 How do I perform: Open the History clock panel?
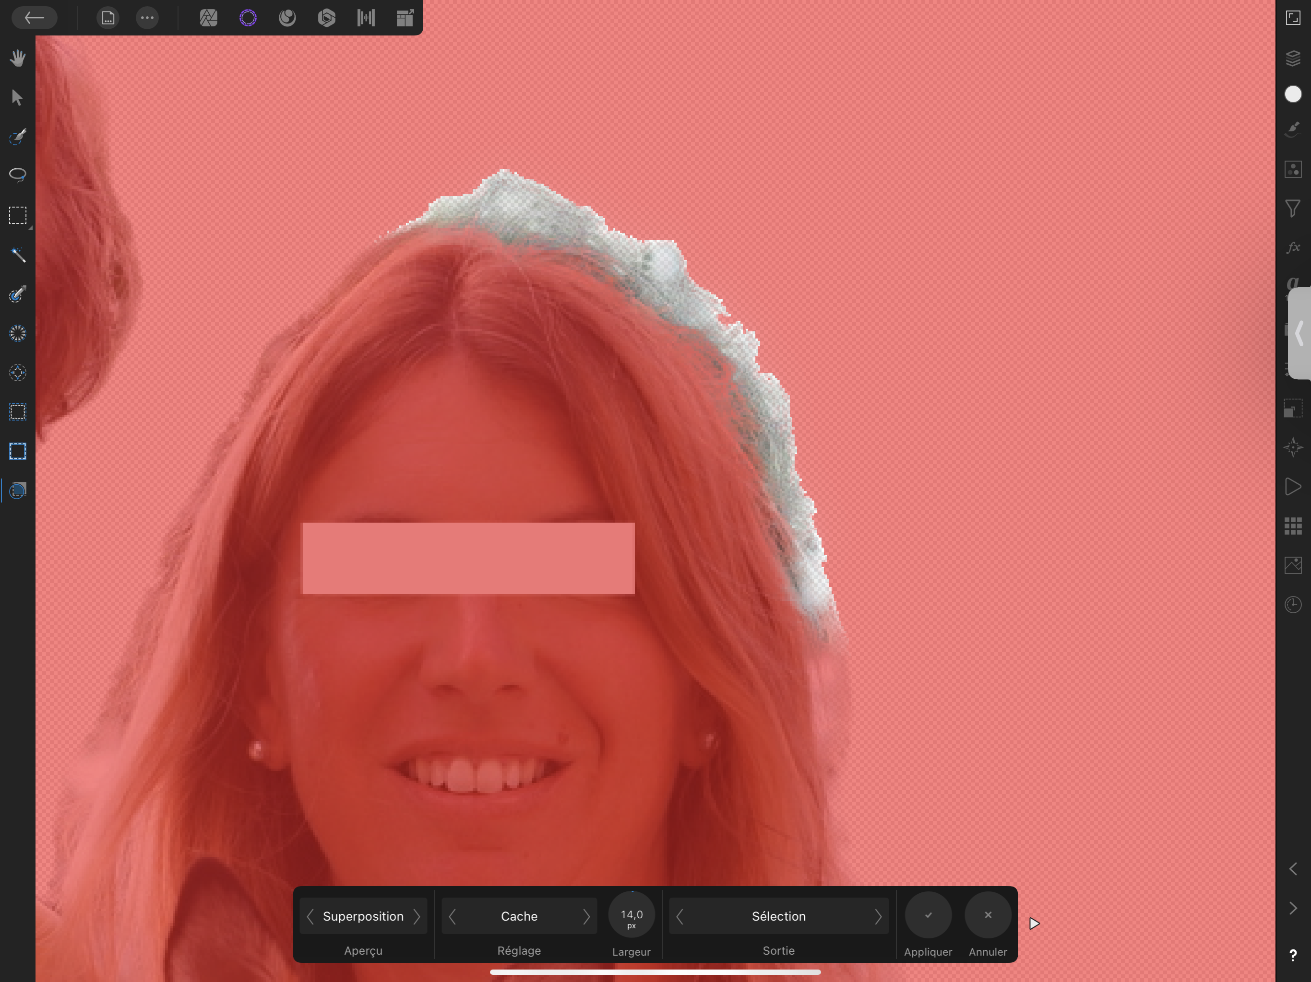pyautogui.click(x=1293, y=605)
